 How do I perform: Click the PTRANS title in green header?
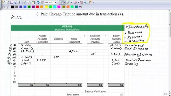pyautogui.click(x=67, y=26)
